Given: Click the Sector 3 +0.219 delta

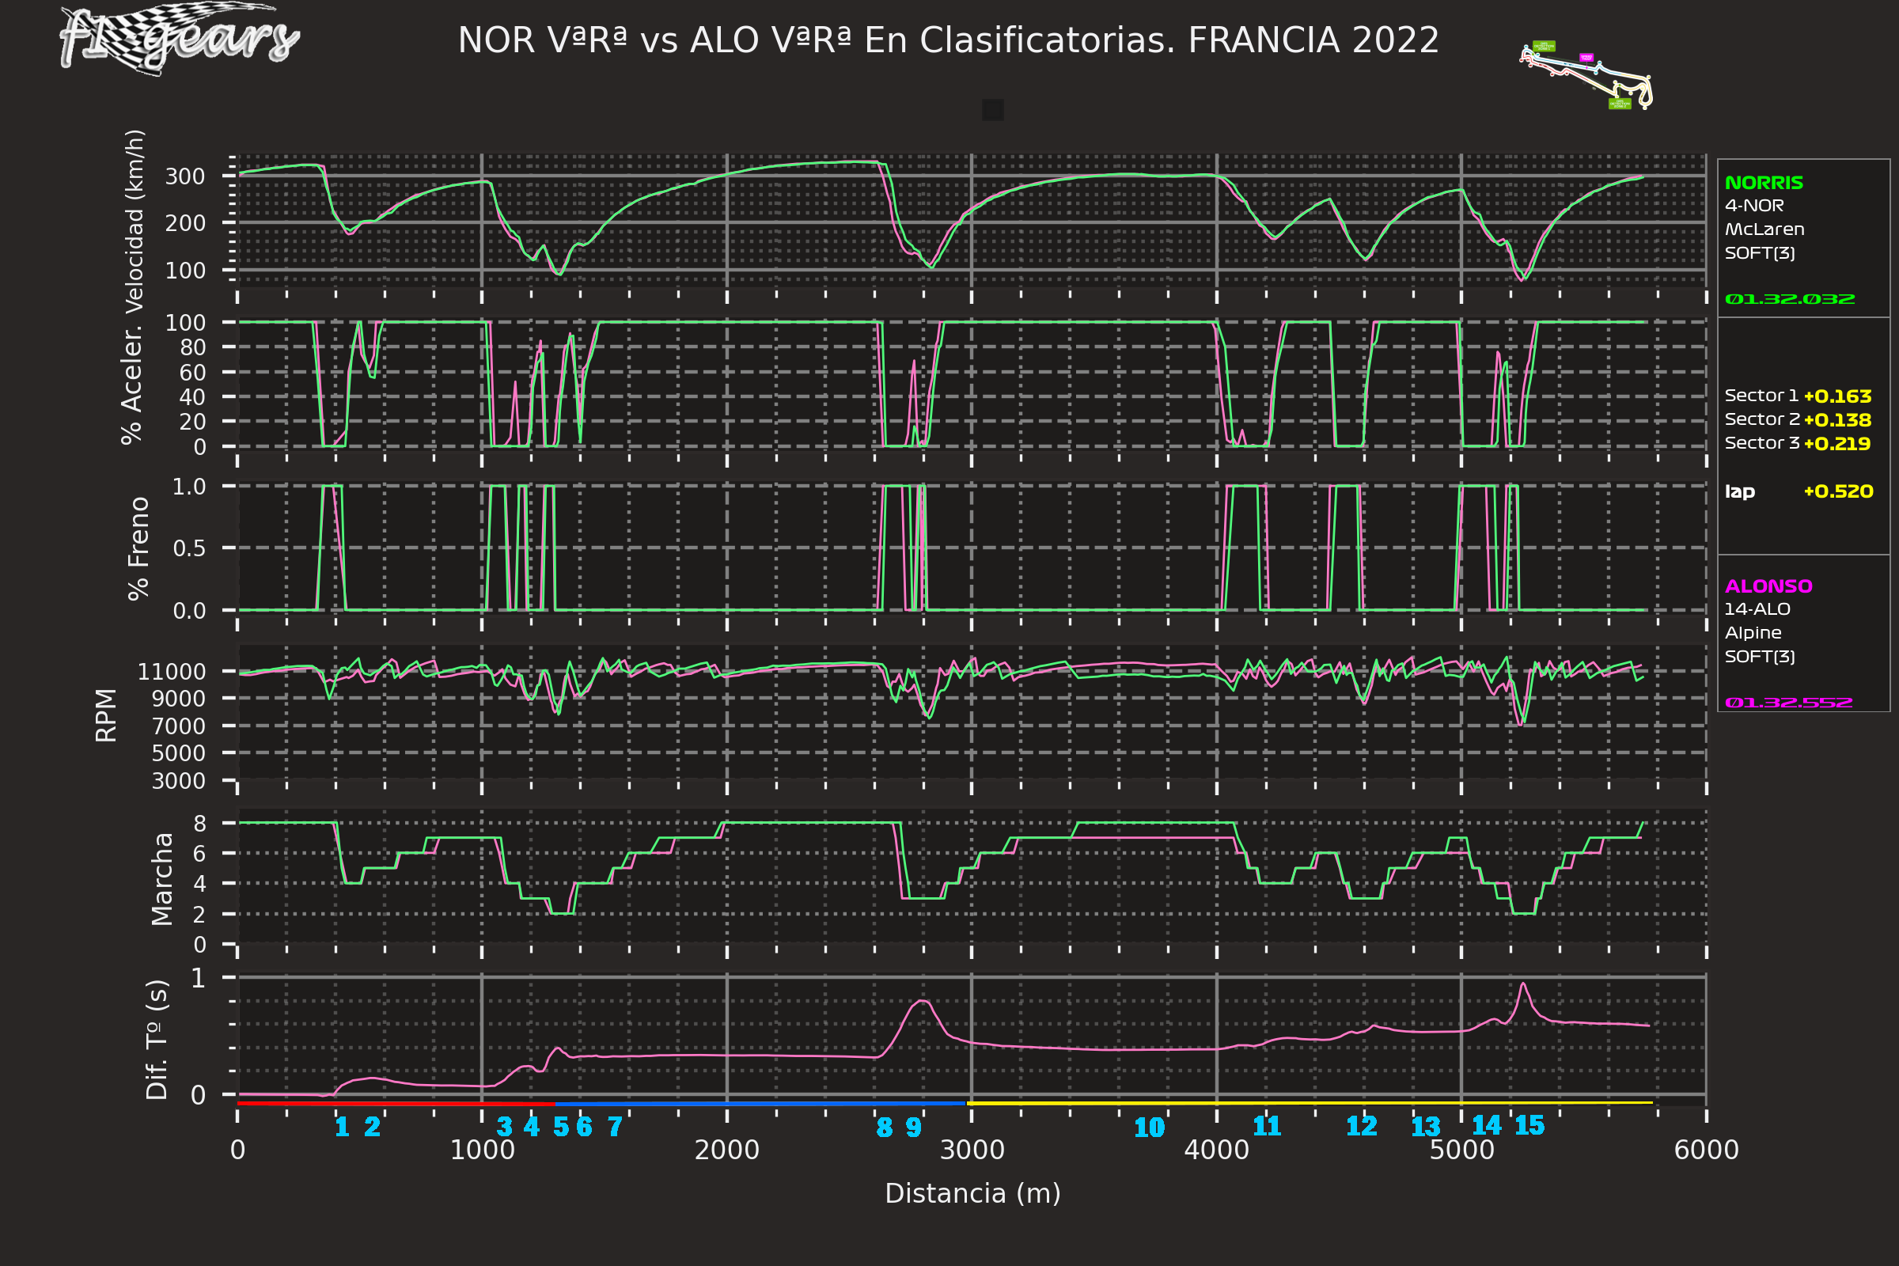Looking at the screenshot, I should 1836,443.
